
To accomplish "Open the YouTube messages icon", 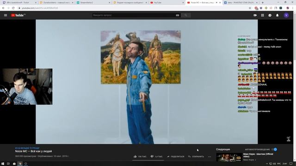I will [270, 15].
